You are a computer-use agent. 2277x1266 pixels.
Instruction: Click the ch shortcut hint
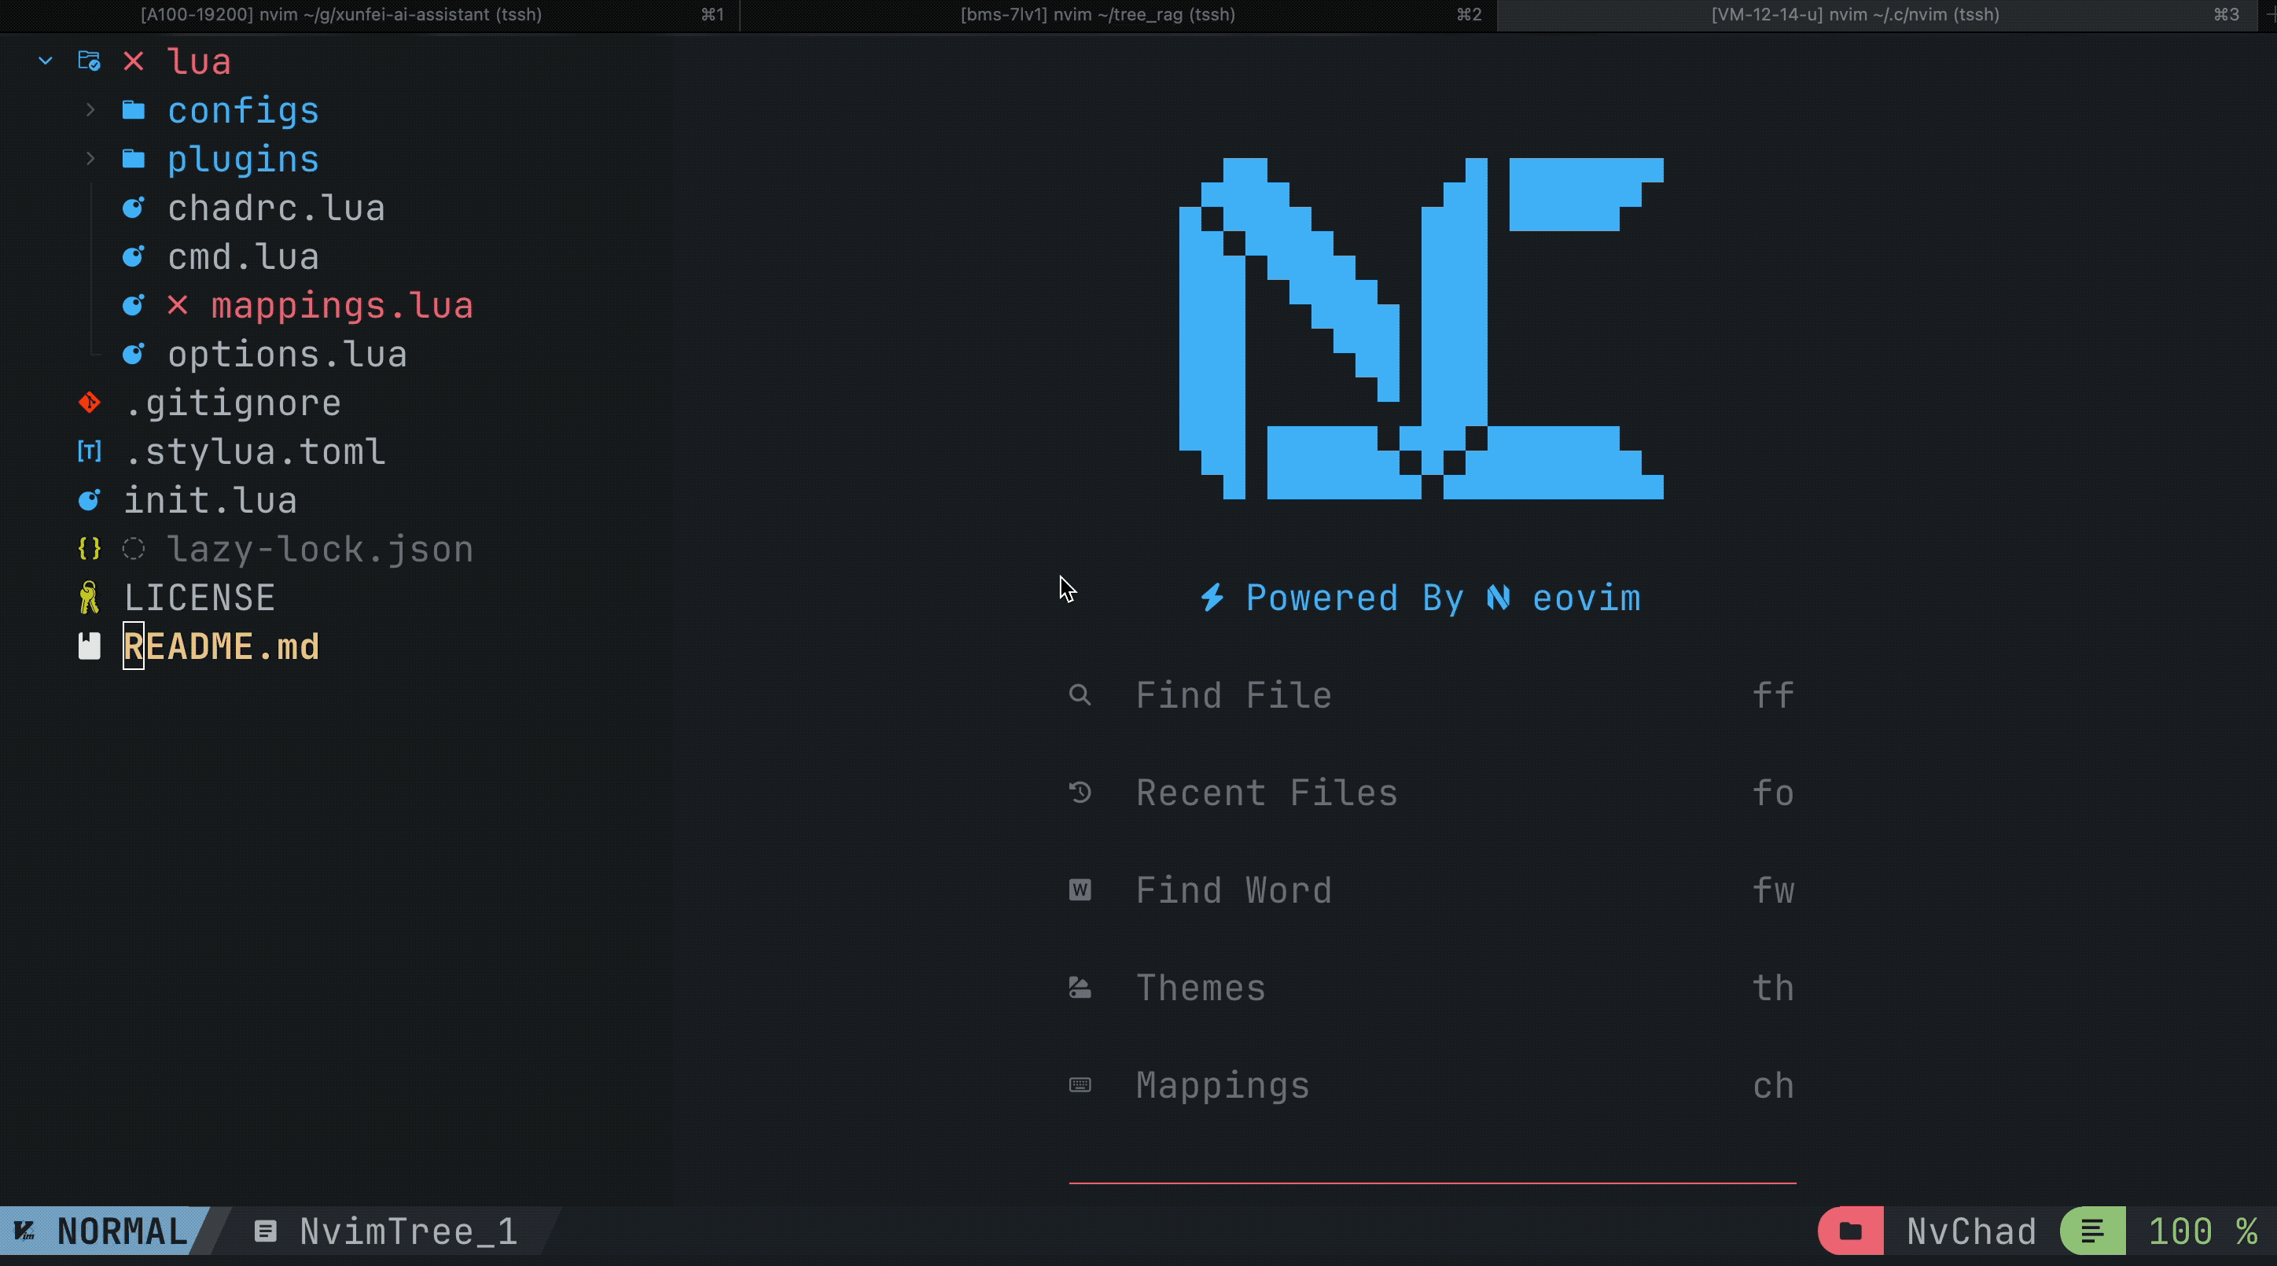(x=1773, y=1086)
